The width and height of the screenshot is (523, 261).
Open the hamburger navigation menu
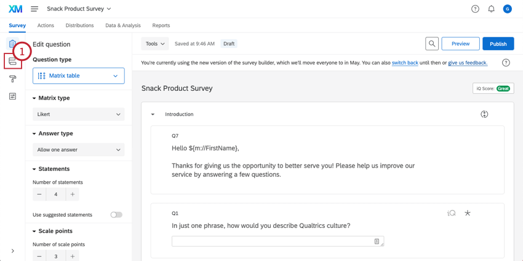click(34, 9)
